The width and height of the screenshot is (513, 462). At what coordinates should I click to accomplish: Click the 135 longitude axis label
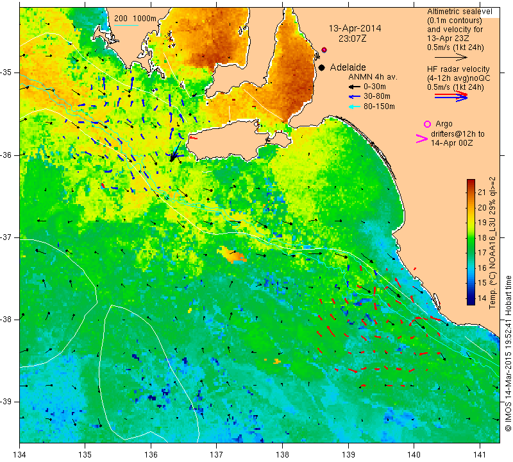coord(85,454)
